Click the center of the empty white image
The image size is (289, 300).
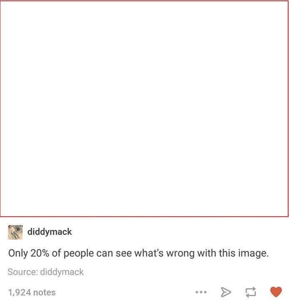click(144, 109)
